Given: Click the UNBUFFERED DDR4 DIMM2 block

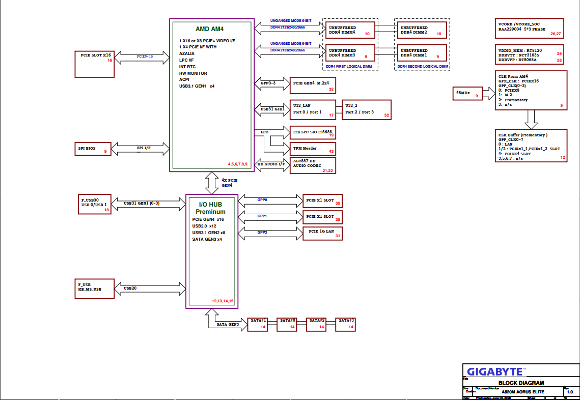Looking at the screenshot, I should tap(422, 31).
